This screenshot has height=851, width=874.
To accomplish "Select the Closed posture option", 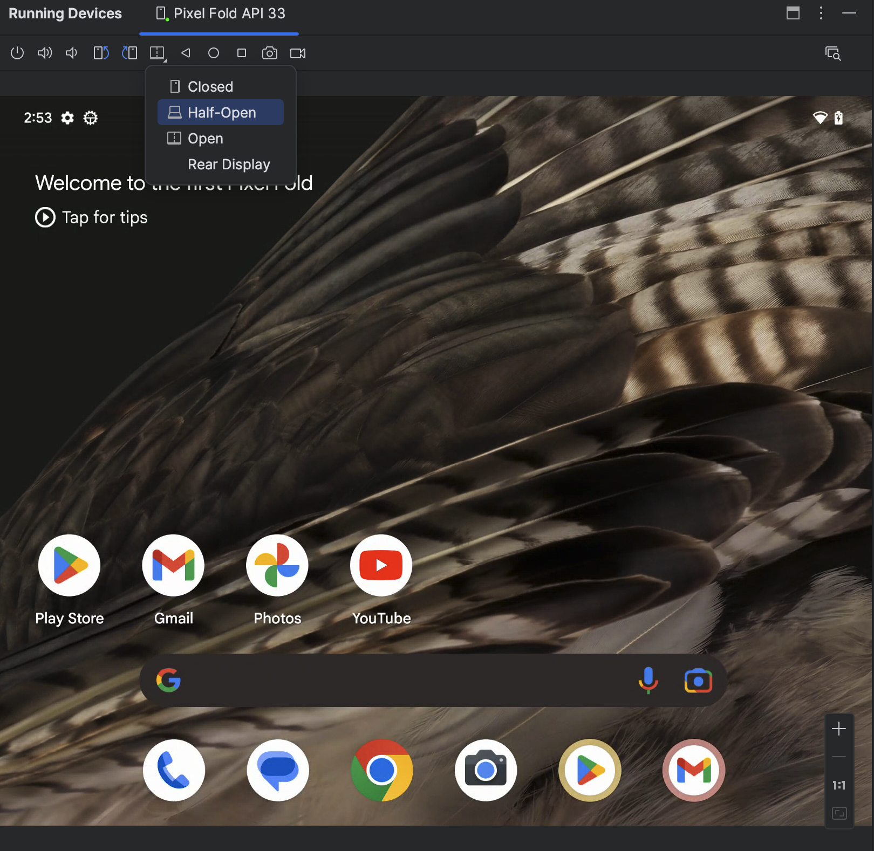I will point(210,87).
